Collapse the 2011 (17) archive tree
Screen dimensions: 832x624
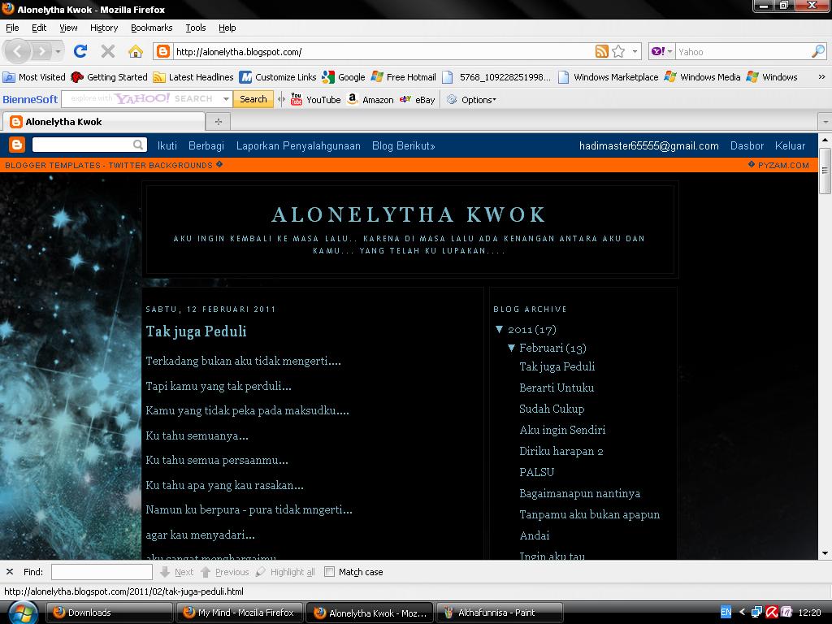pyautogui.click(x=500, y=329)
